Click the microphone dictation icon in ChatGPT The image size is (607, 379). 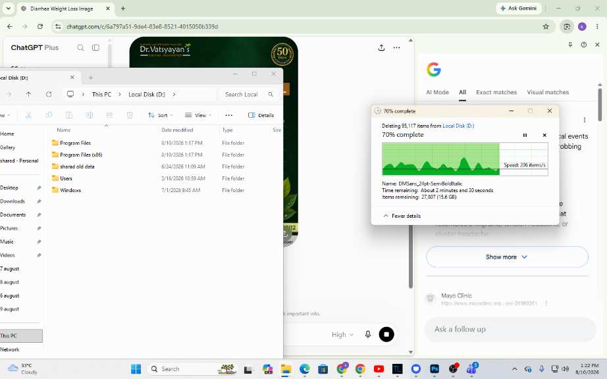[x=368, y=334]
